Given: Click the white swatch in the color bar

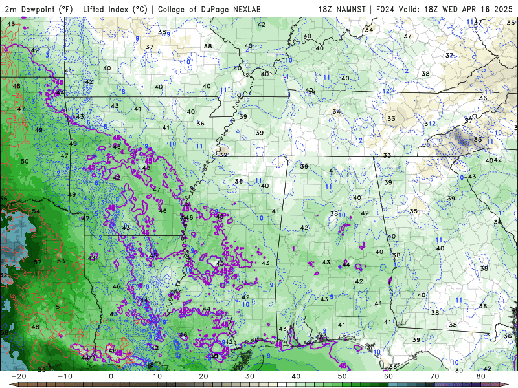Looking at the screenshot, I should click(282, 384).
